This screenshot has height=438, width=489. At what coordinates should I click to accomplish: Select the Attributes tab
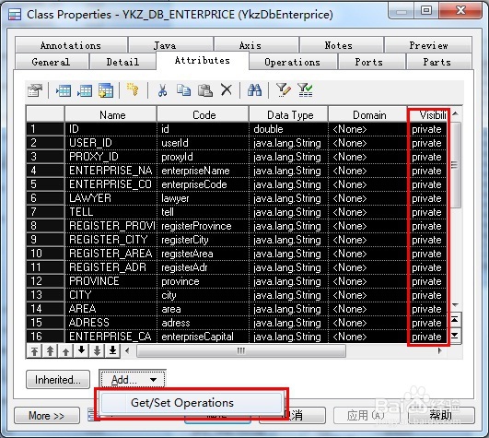coord(203,61)
